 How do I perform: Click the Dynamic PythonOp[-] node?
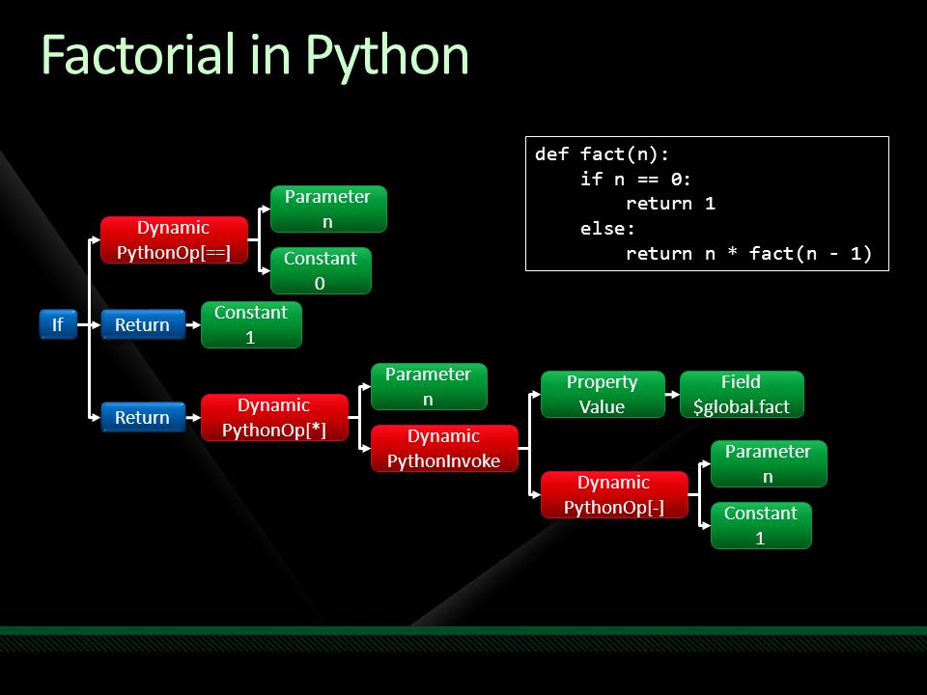(x=614, y=494)
